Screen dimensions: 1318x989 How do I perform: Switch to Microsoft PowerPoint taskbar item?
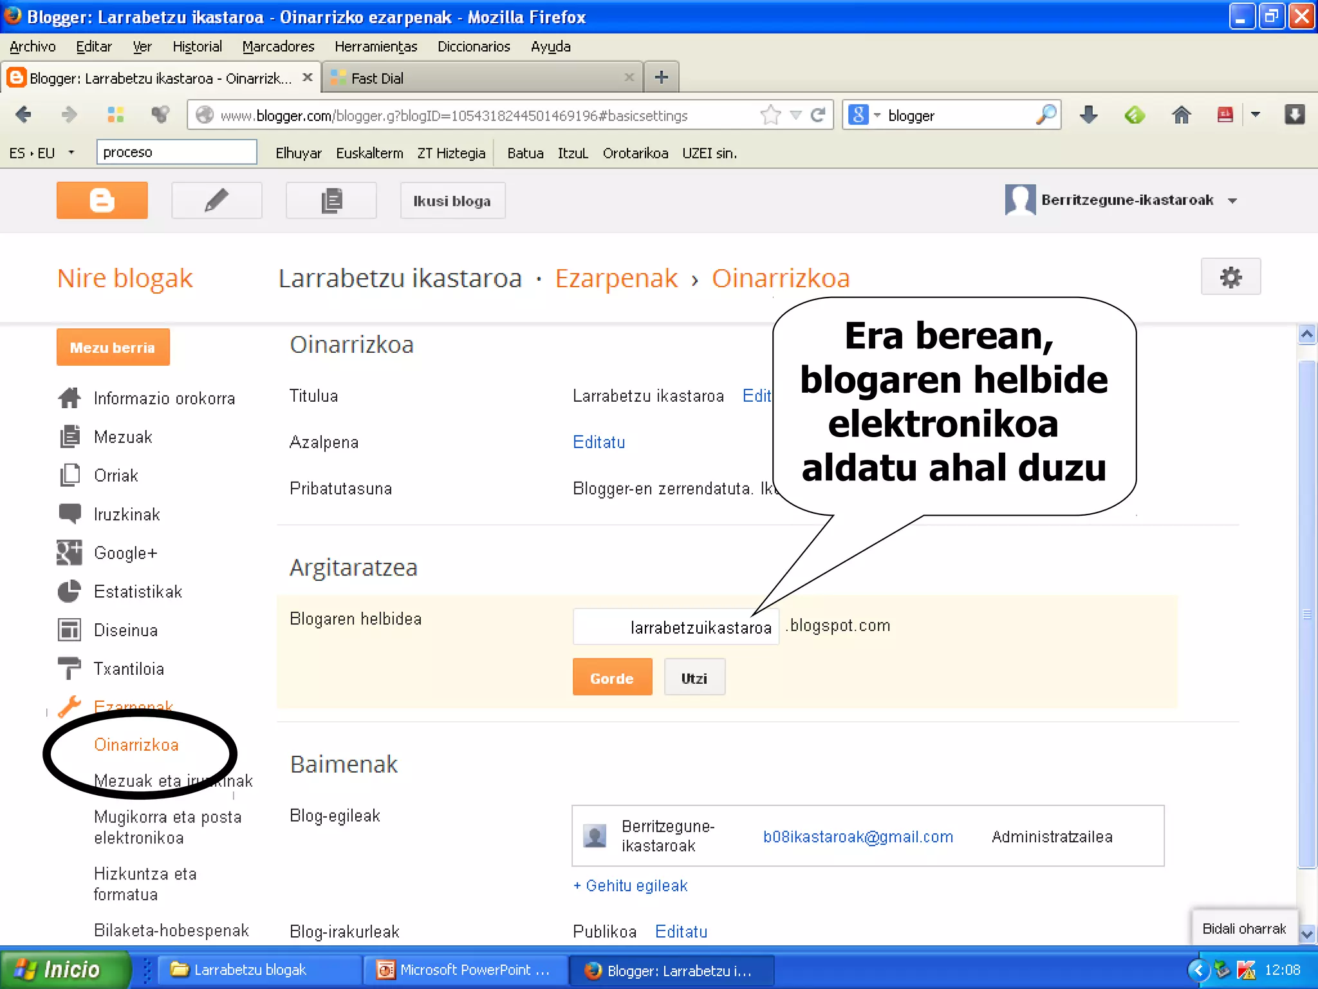(465, 970)
